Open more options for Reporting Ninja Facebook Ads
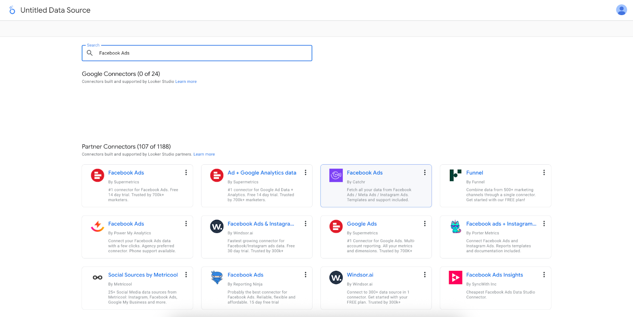Image resolution: width=633 pixels, height=317 pixels. (x=305, y=275)
